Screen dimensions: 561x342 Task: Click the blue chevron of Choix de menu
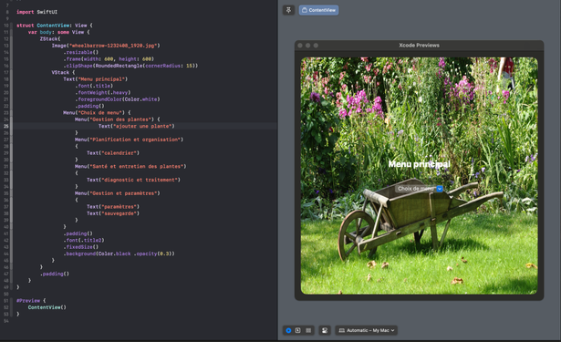(440, 189)
